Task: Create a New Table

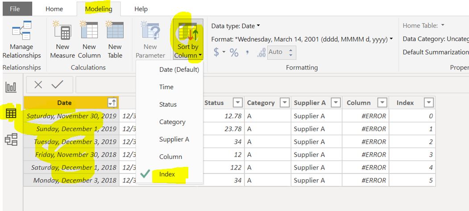Action: (115, 39)
